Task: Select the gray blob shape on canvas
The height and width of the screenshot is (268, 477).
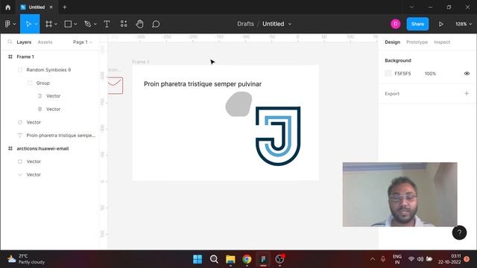Action: 238,104
